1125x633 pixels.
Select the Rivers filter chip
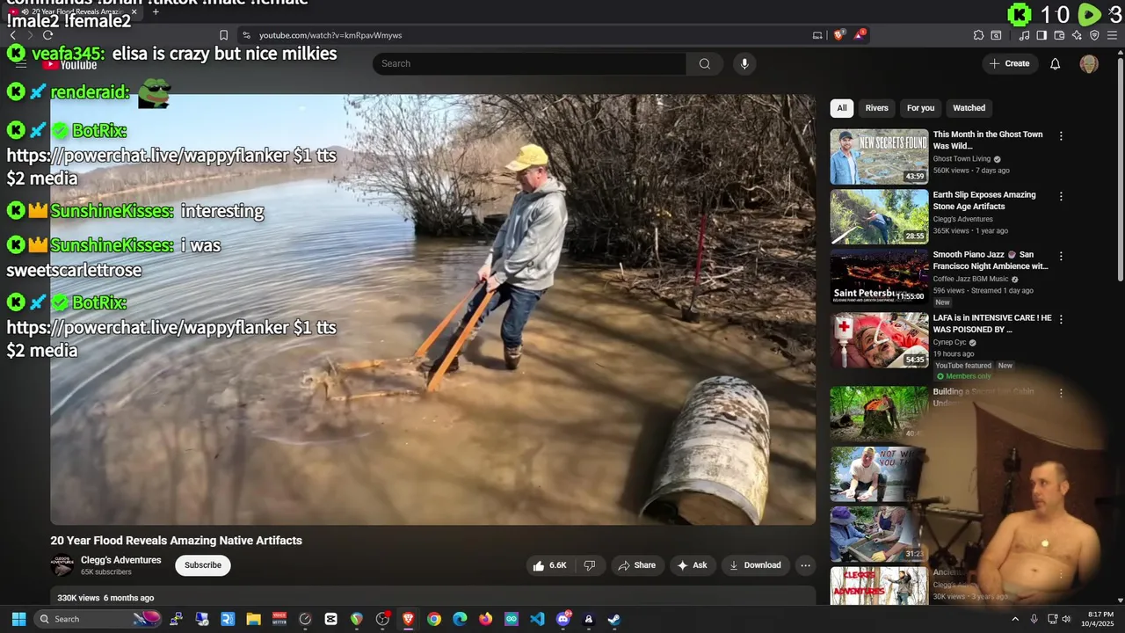tap(877, 108)
